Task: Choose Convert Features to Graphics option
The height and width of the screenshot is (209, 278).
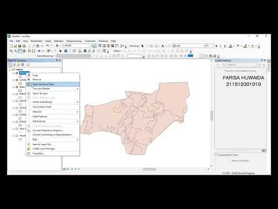Action: pos(53,131)
